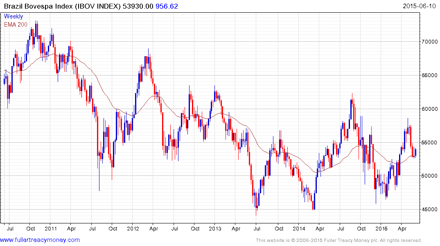440x246 pixels.
Task: Click the 50000 price axis label
Action: (x=429, y=176)
